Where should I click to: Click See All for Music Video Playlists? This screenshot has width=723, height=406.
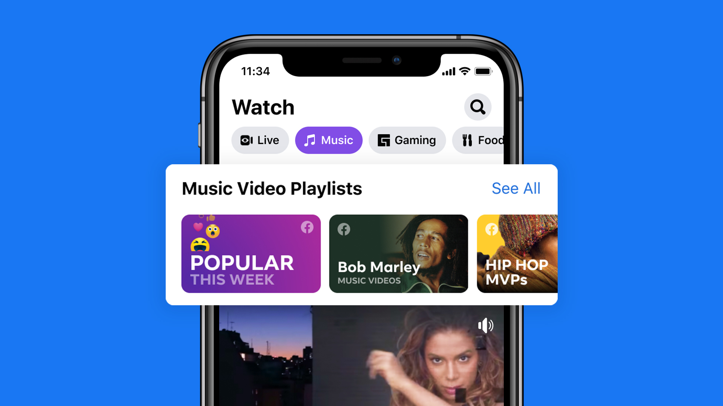pos(516,187)
